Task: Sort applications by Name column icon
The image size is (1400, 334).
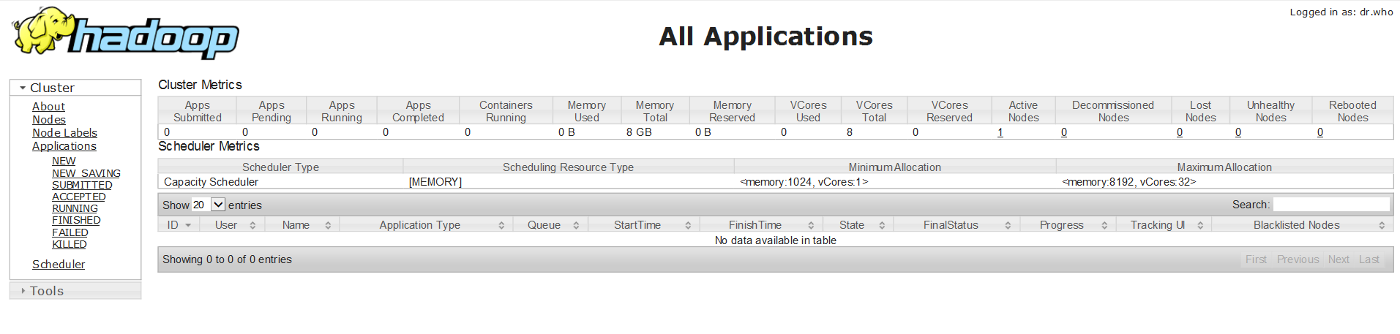Action: coord(328,225)
